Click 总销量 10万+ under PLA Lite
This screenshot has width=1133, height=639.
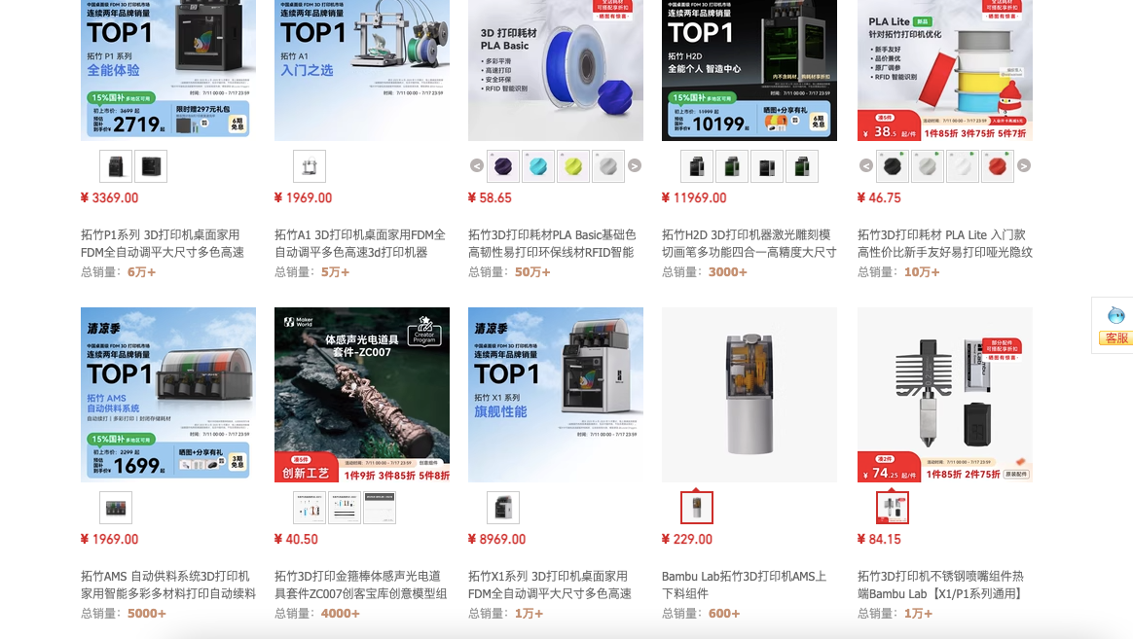pos(898,272)
